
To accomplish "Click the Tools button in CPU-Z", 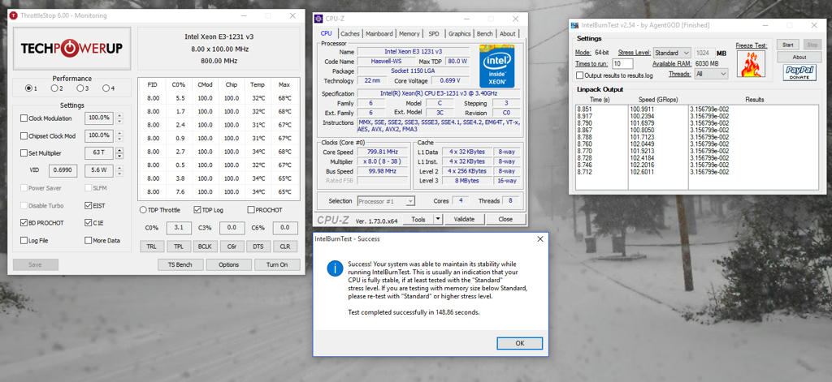I will click(x=418, y=219).
